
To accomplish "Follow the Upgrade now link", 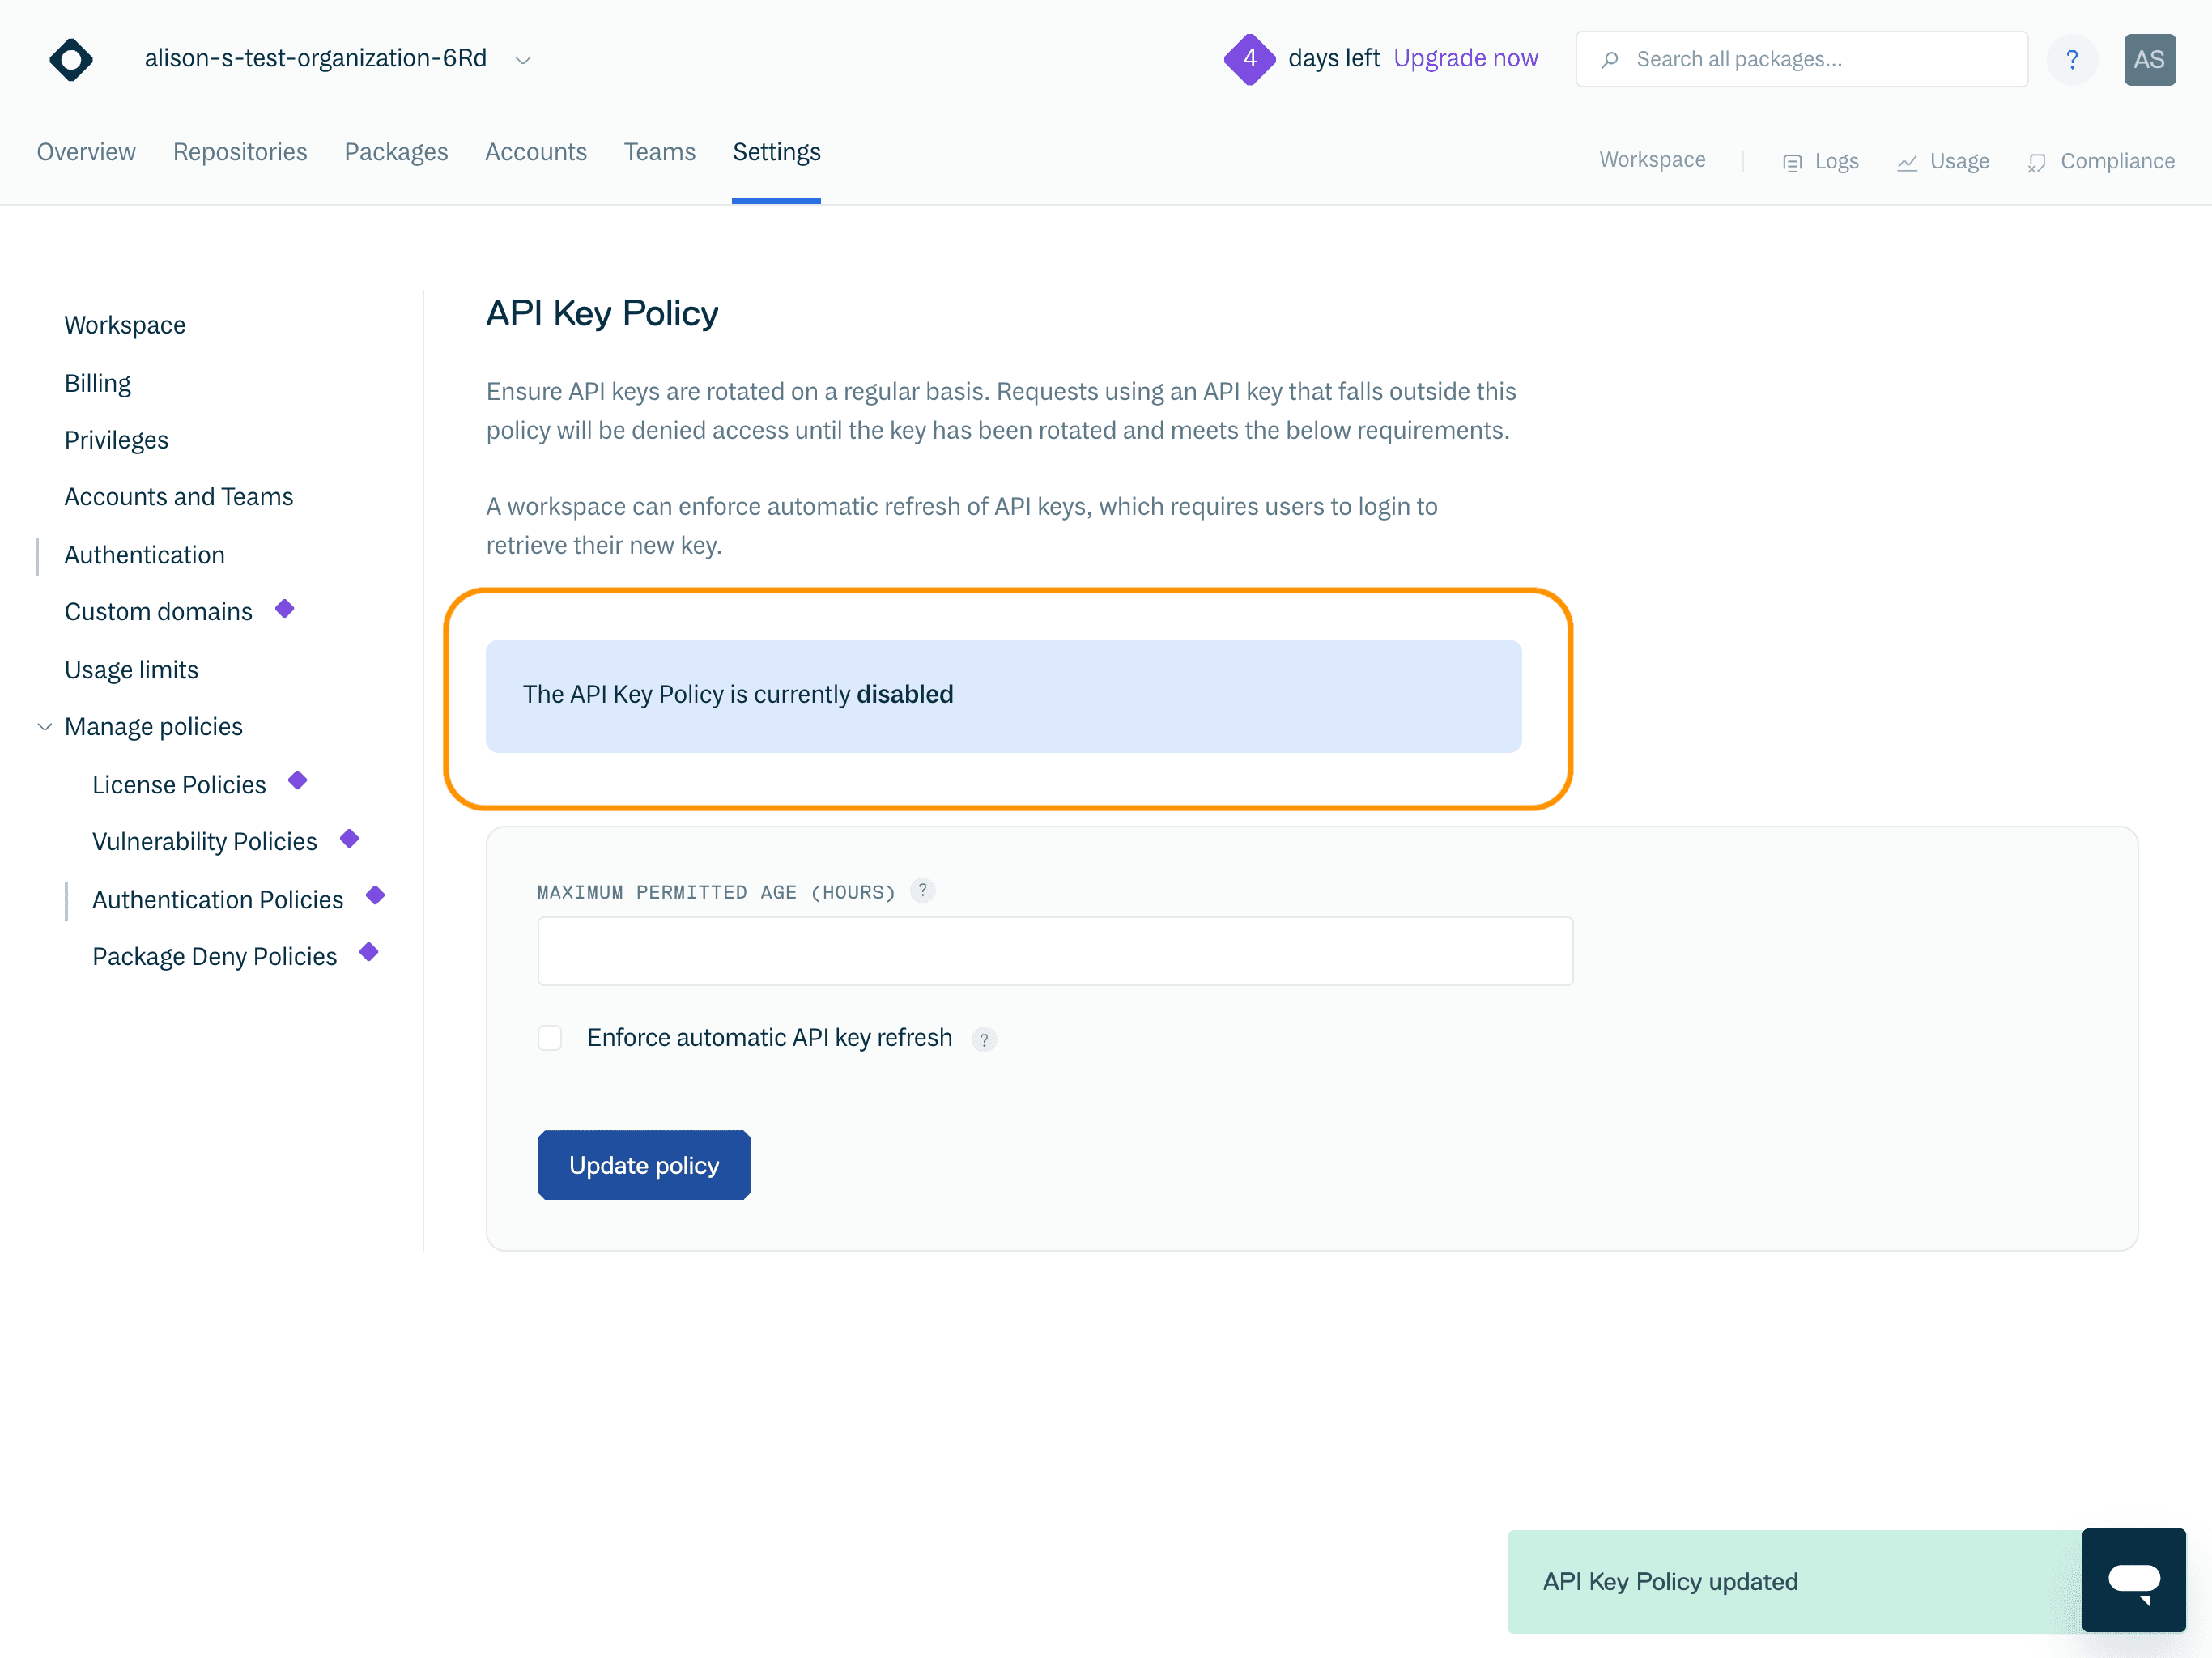I will click(1465, 59).
